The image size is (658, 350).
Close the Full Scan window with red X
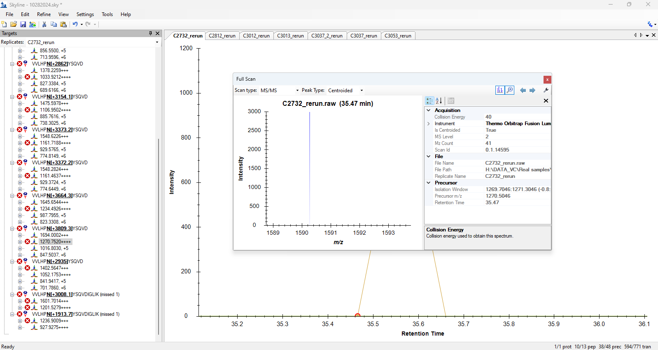pyautogui.click(x=547, y=79)
